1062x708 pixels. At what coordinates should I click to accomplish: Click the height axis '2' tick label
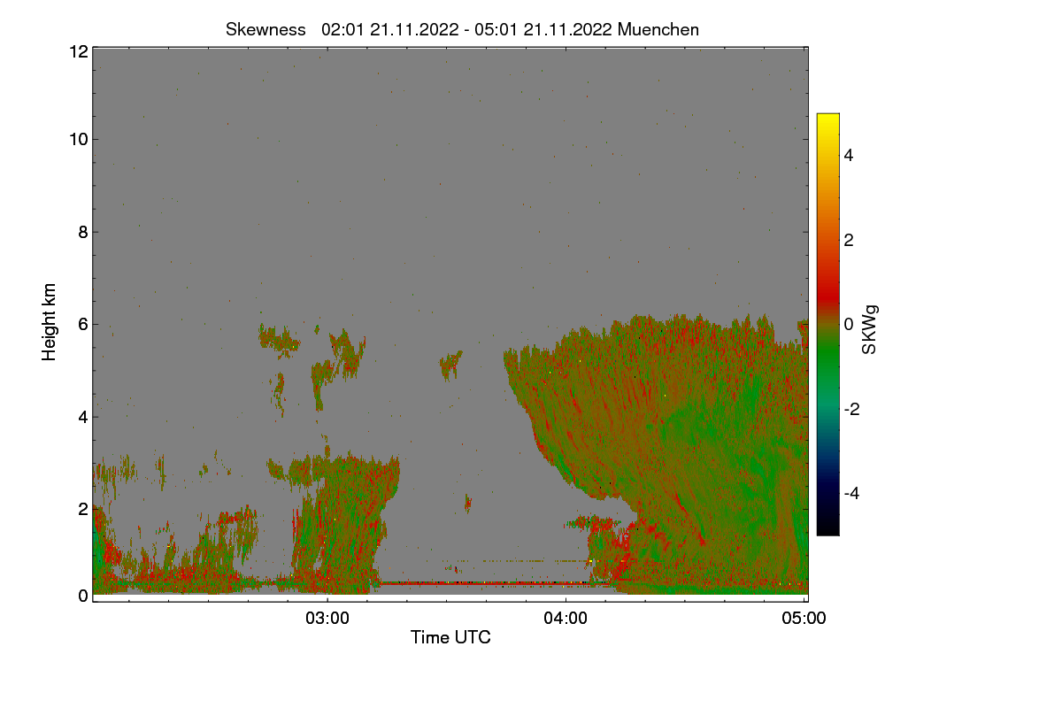83,508
